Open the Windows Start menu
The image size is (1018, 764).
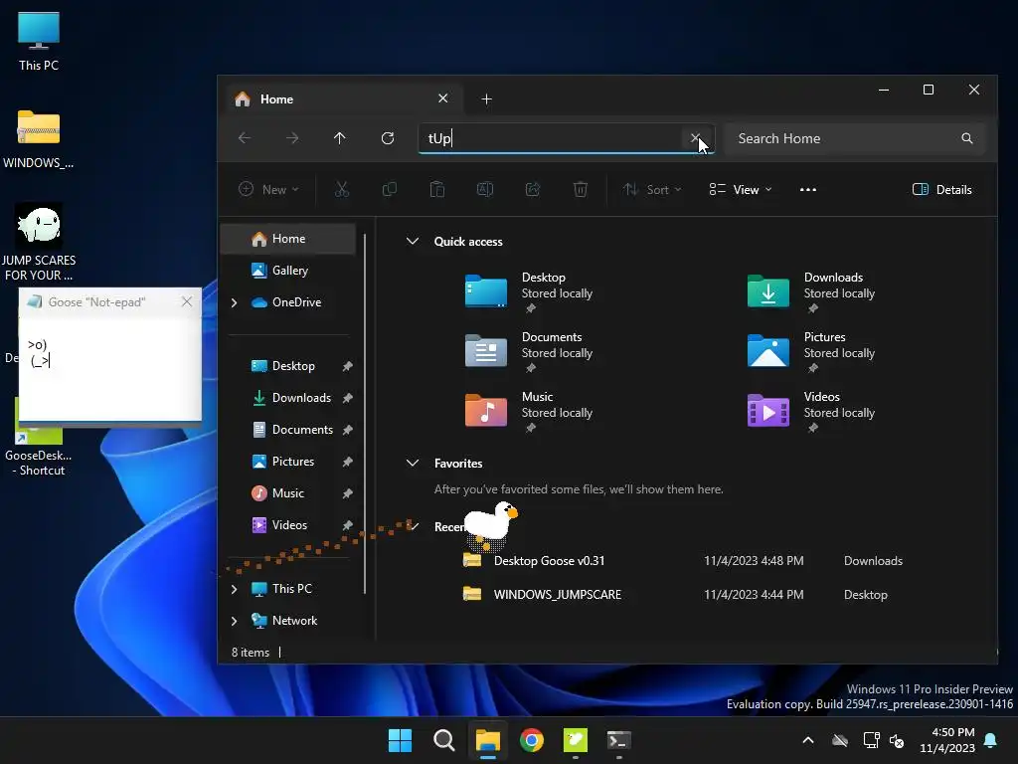coord(400,740)
